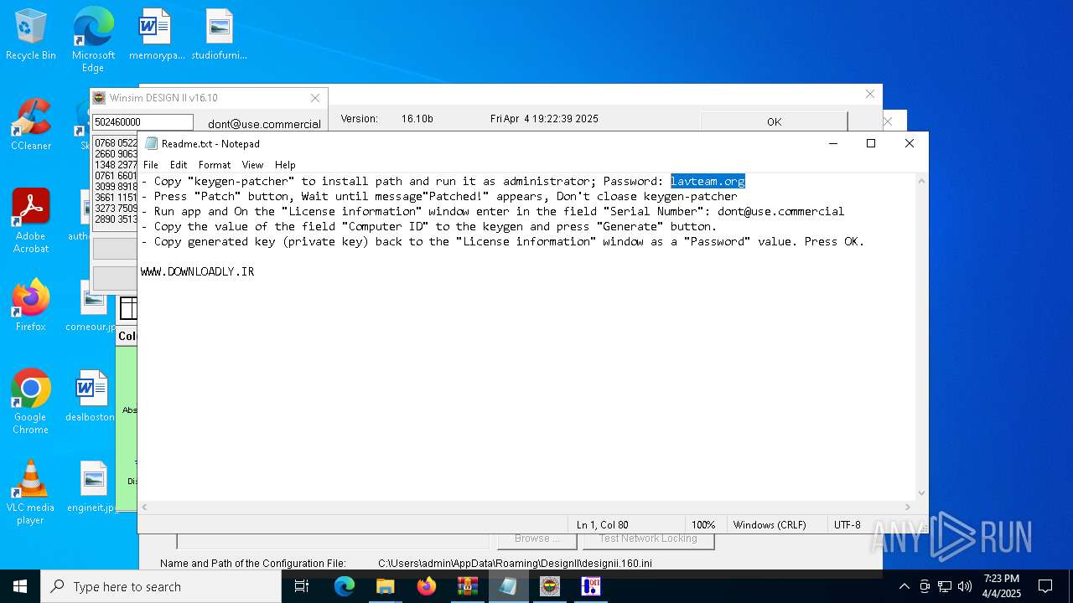
Task: Click the taskbar search box
Action: tap(161, 586)
